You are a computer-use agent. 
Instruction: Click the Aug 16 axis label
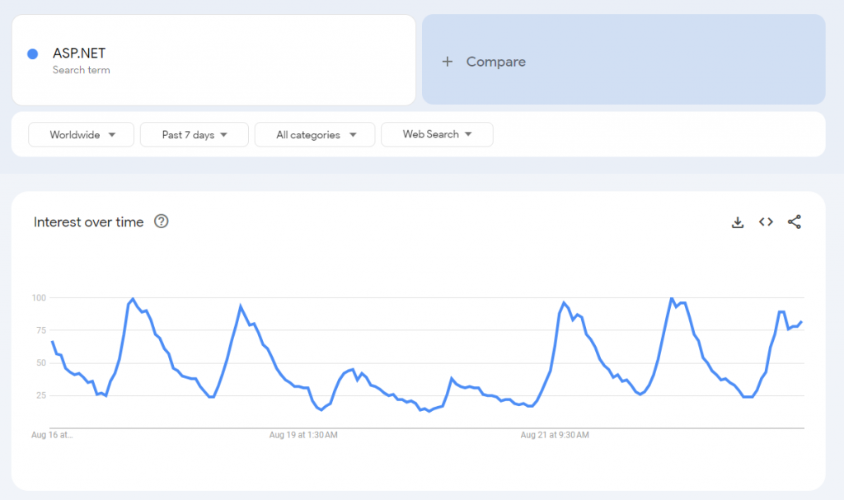click(x=53, y=435)
